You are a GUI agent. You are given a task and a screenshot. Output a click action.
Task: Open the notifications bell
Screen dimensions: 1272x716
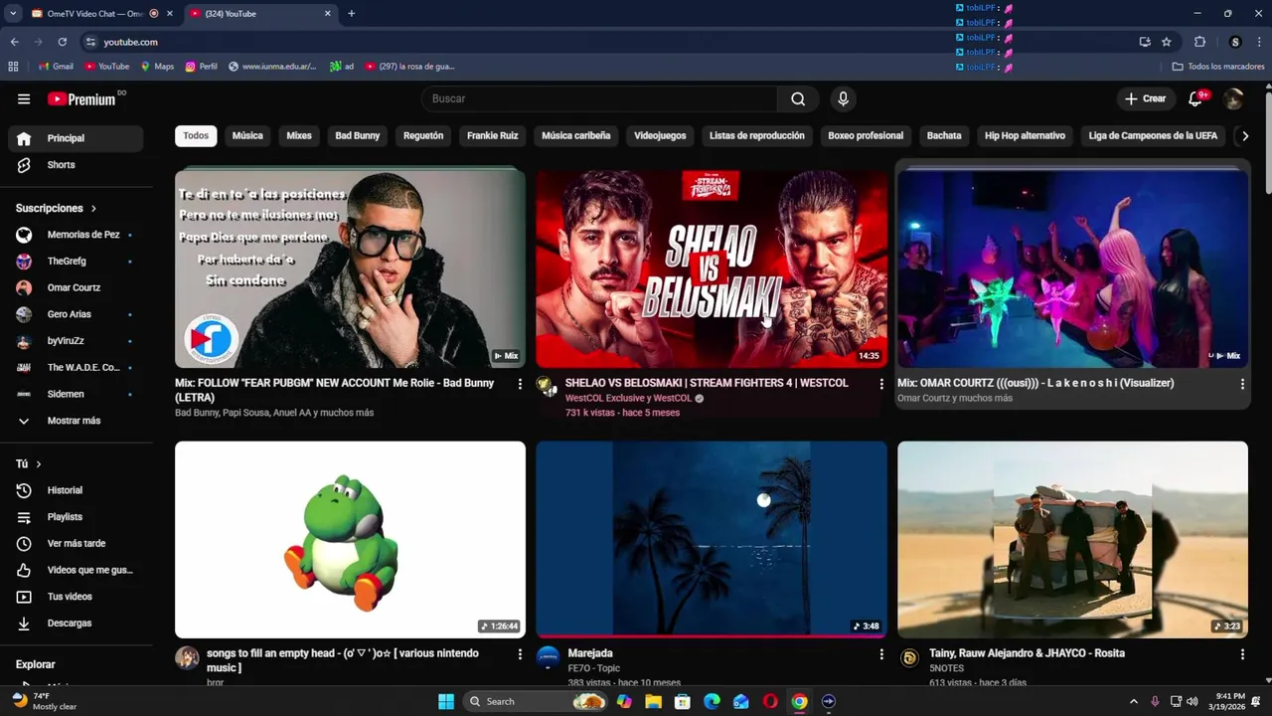point(1196,98)
